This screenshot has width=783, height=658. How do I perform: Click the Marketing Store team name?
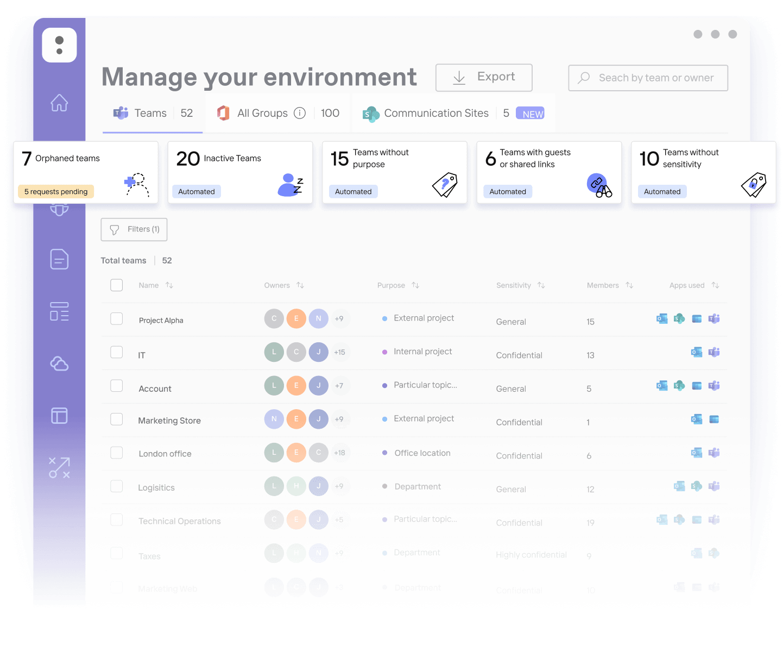tap(169, 421)
